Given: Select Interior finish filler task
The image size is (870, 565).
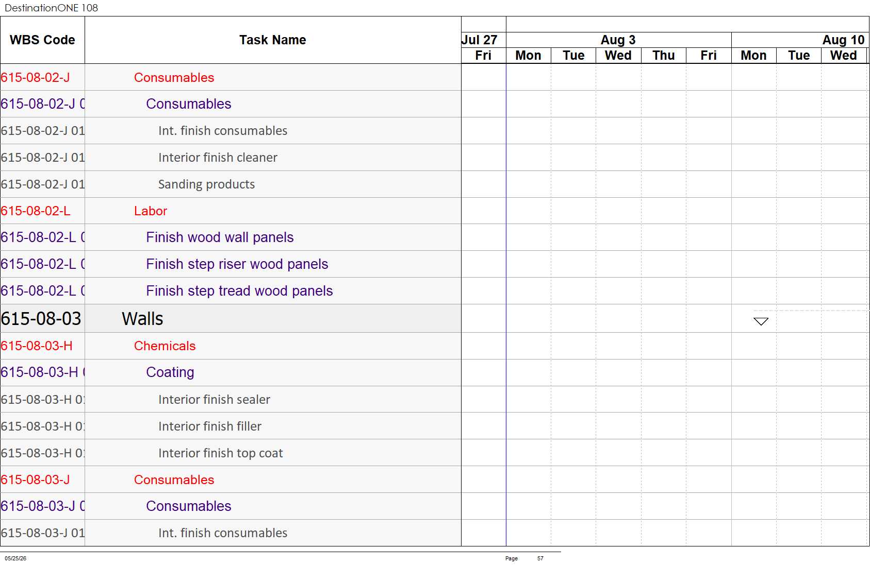Looking at the screenshot, I should [210, 426].
